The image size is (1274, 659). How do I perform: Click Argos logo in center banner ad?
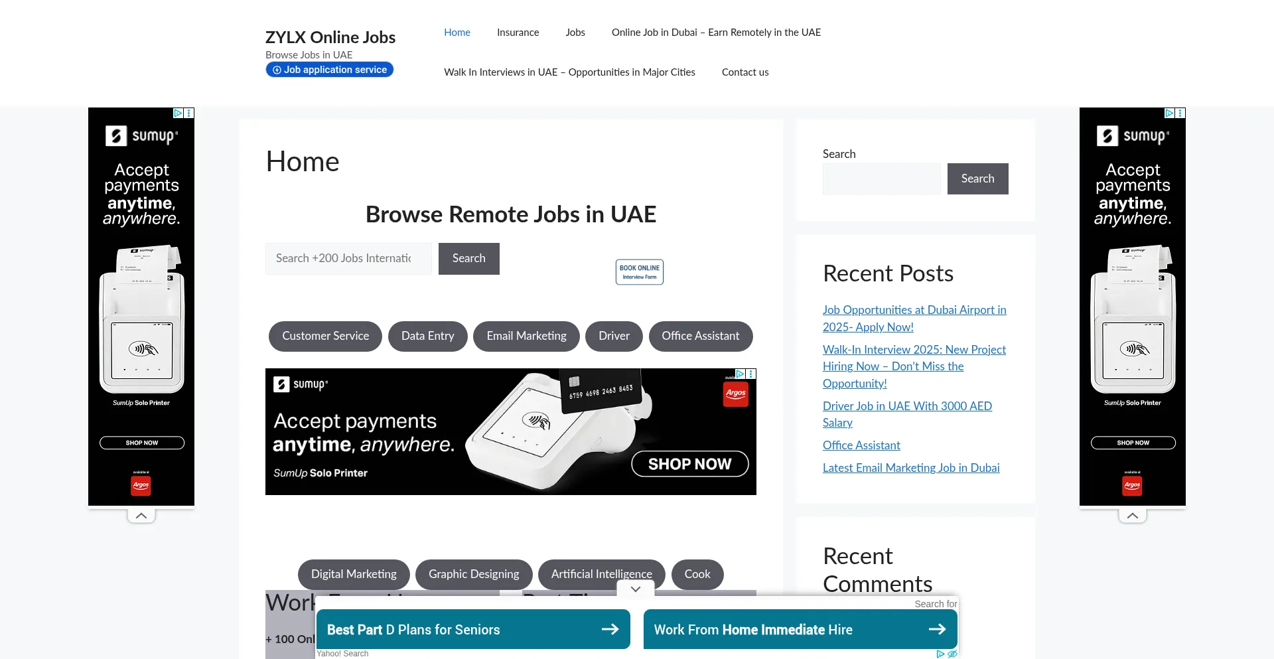[x=735, y=394]
